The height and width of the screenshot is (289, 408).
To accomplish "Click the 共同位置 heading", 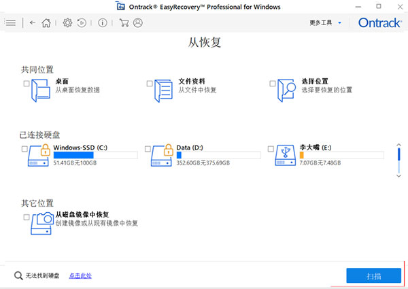I will (37, 69).
